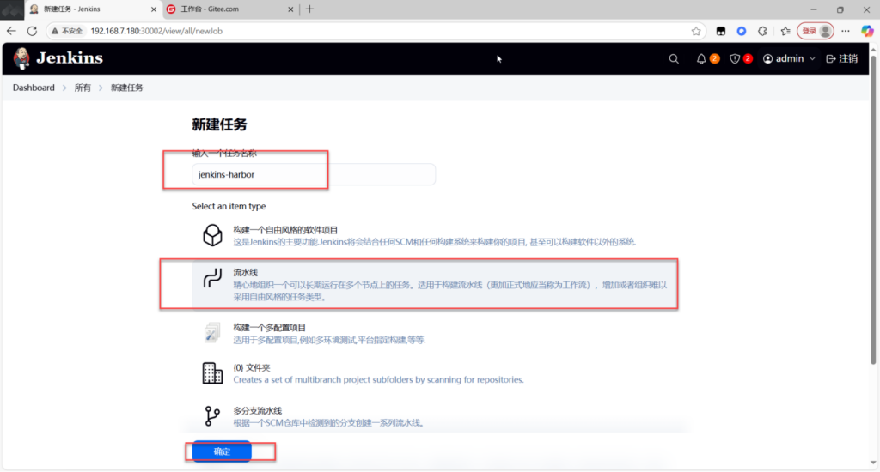Open browser ellipsis settings menu

(845, 31)
